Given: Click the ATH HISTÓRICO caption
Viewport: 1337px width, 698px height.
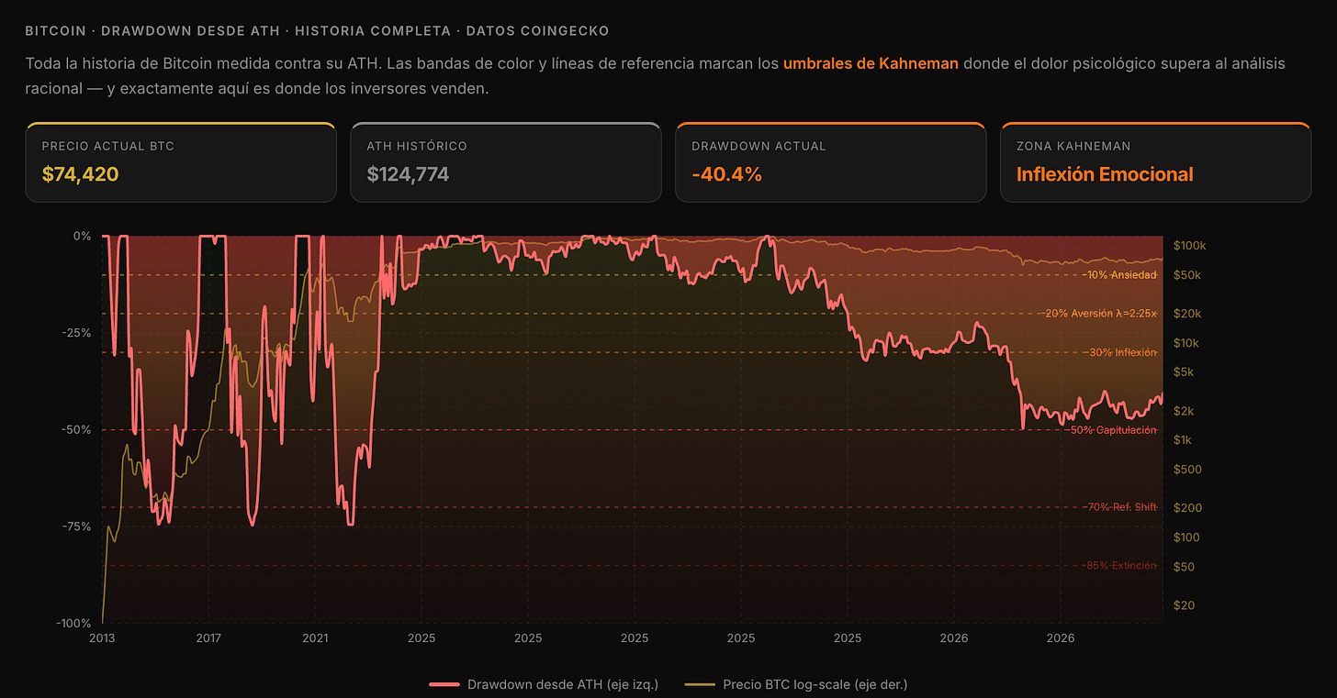Looking at the screenshot, I should point(417,146).
